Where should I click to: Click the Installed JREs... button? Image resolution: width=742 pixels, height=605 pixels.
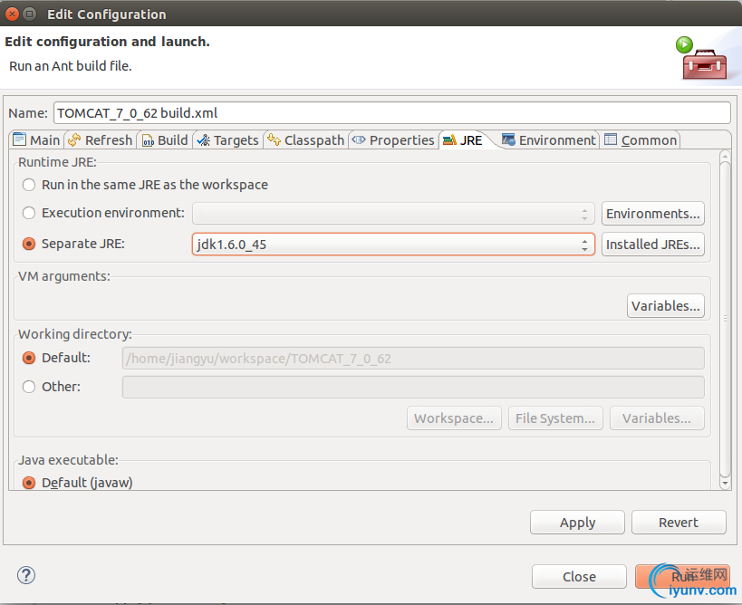[x=653, y=245]
